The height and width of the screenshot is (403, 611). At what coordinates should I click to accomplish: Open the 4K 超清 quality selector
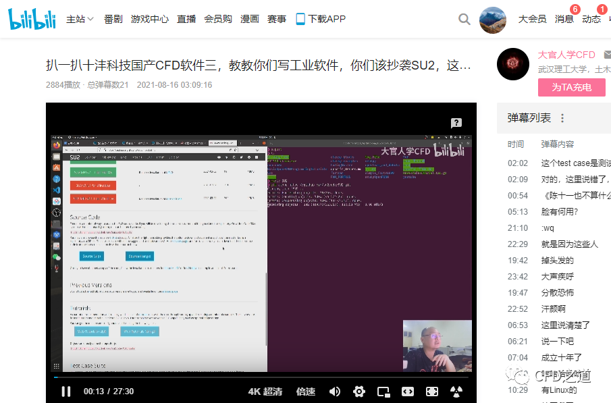pyautogui.click(x=265, y=392)
